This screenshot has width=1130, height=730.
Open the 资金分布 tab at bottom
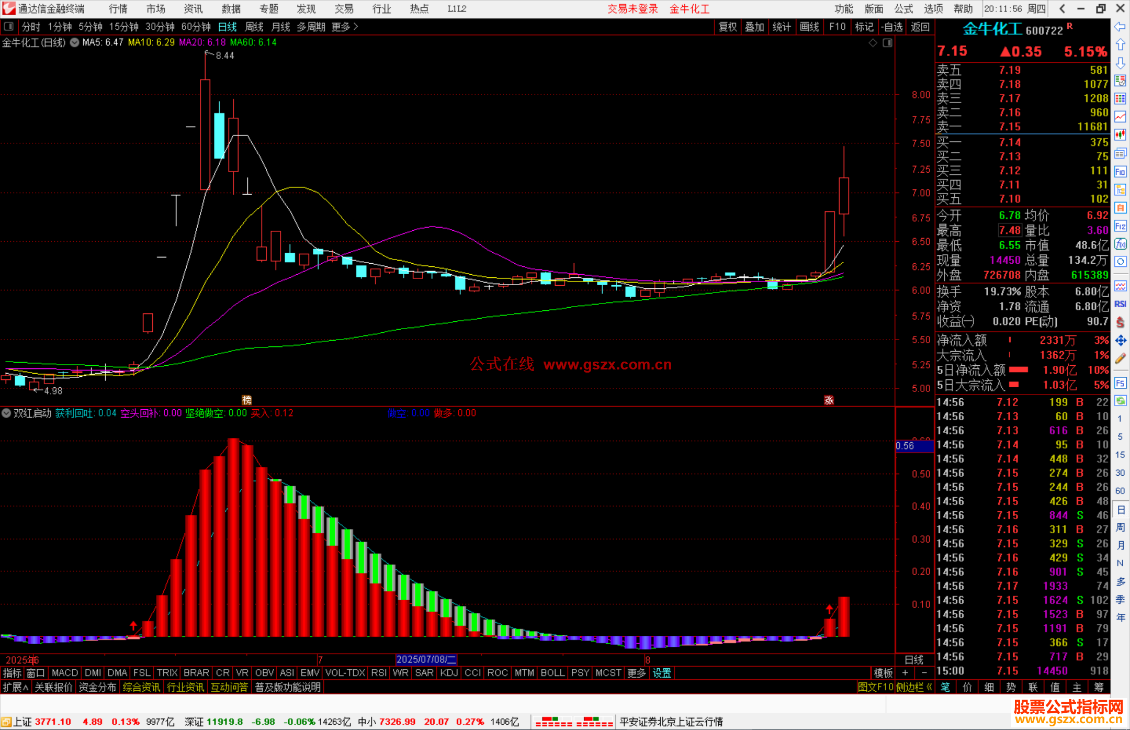point(97,687)
